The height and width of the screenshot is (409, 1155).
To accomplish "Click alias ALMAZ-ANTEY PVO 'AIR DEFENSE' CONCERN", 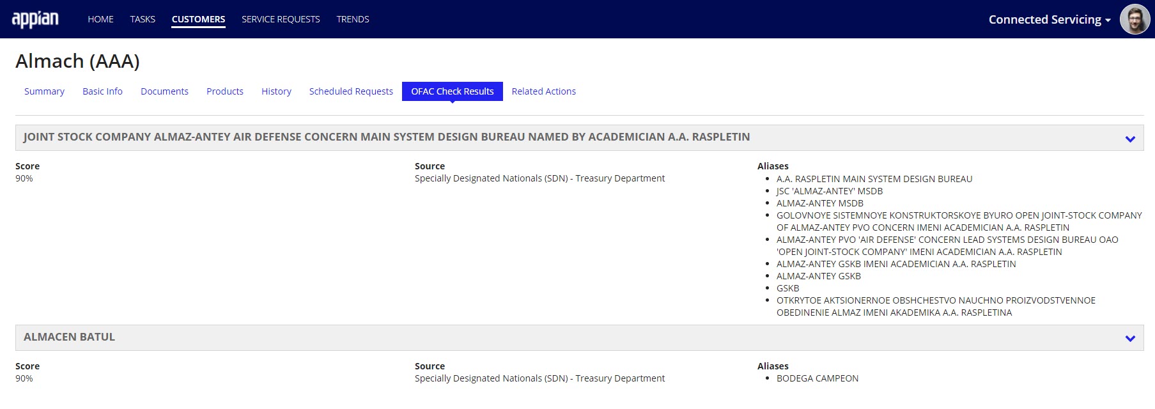I will [x=947, y=245].
